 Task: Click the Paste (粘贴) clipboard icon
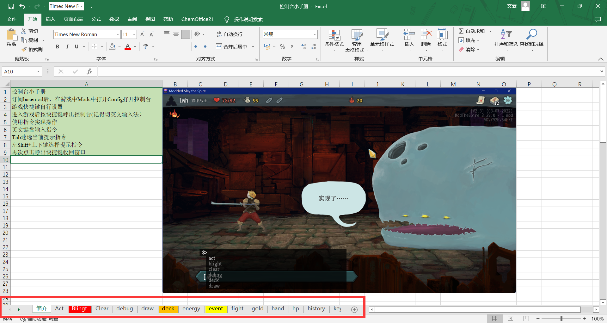coord(12,35)
